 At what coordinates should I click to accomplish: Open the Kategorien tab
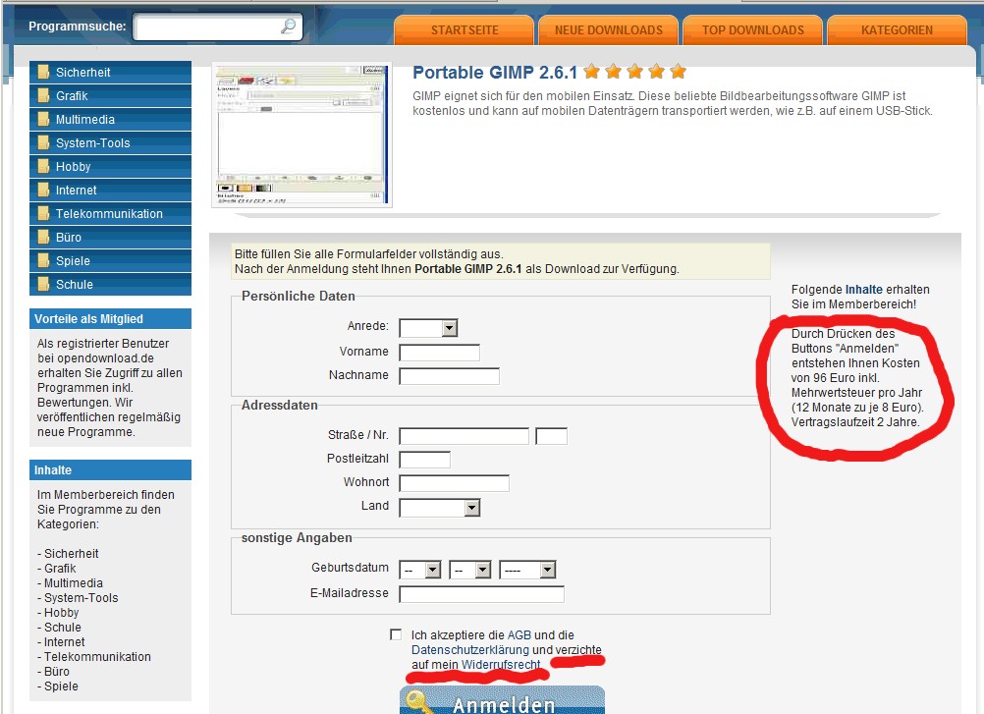pos(897,30)
